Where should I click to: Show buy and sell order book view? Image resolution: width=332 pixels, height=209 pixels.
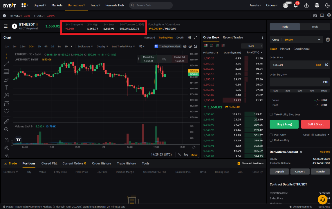[x=206, y=46]
